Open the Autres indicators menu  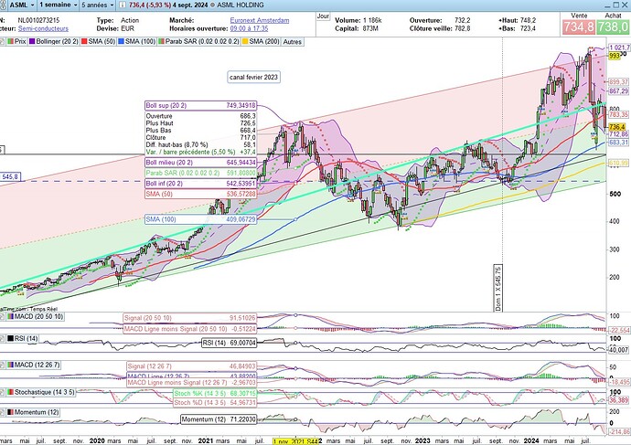pyautogui.click(x=292, y=41)
